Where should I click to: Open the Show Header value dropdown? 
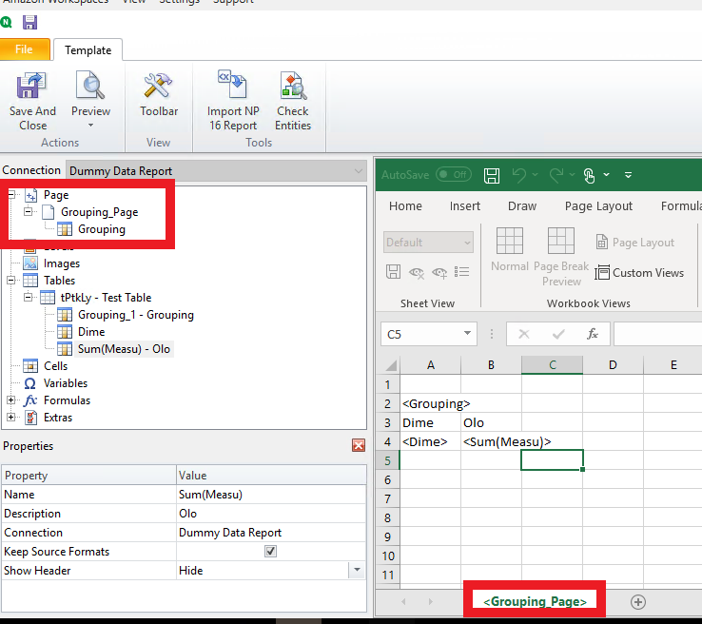[x=358, y=571]
